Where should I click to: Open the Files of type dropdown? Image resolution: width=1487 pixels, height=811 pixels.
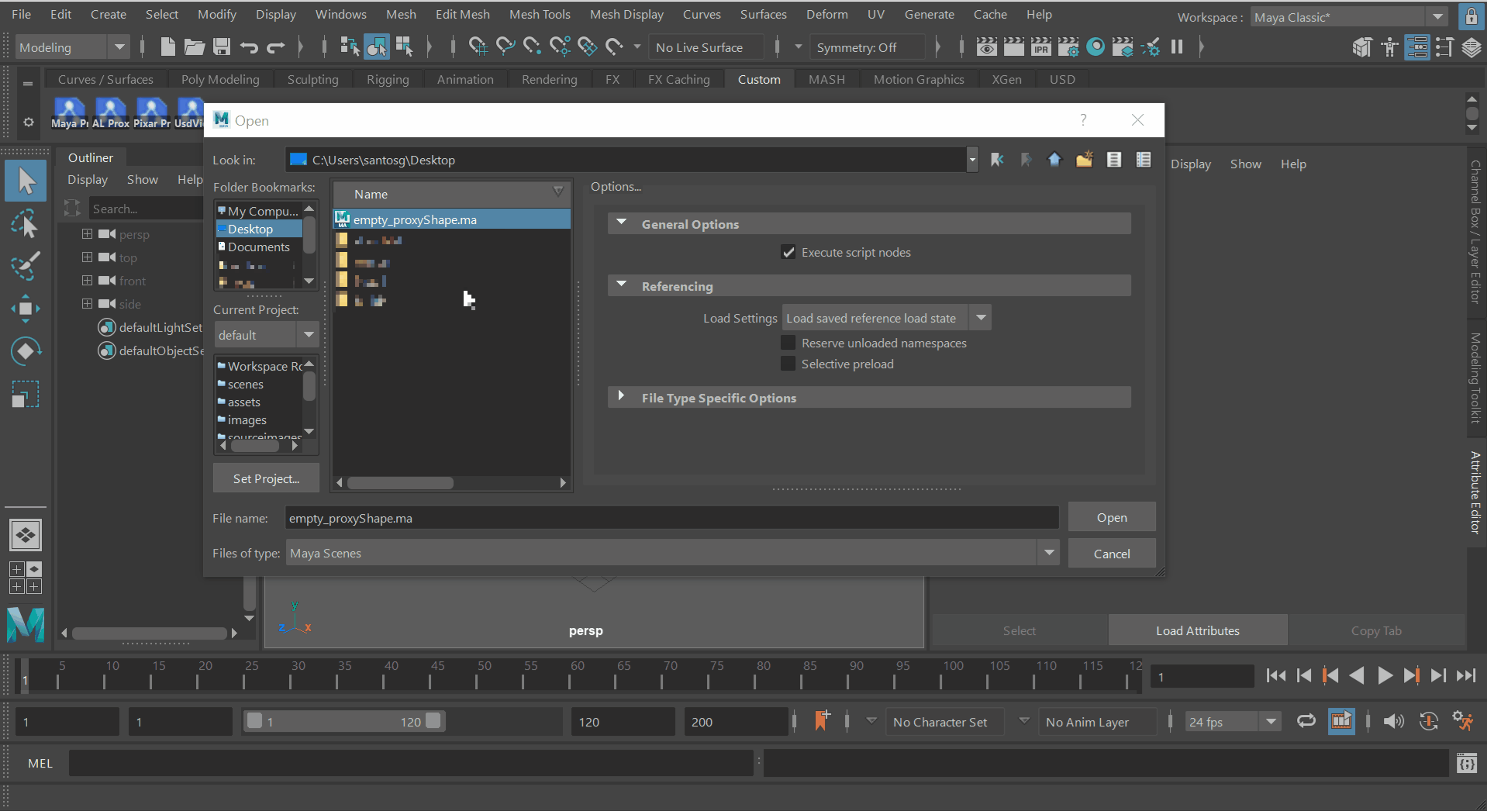pos(1049,552)
